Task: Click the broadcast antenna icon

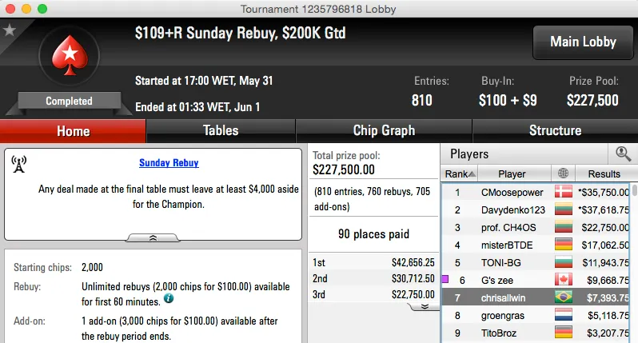Action: pyautogui.click(x=19, y=164)
